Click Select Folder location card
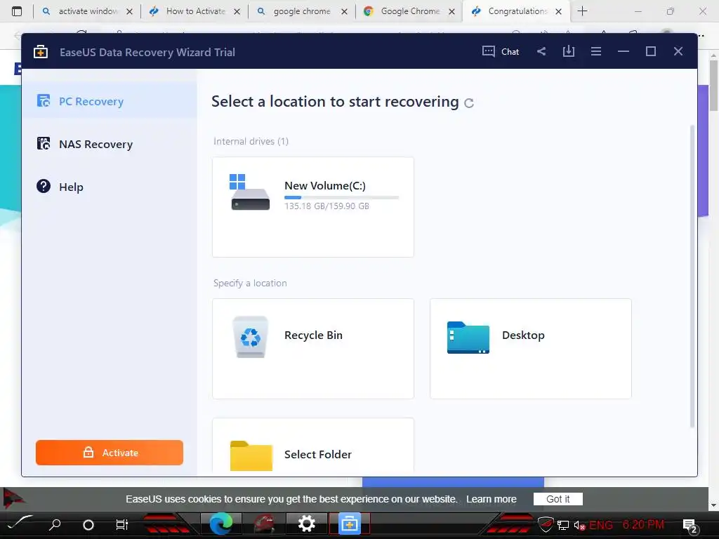The height and width of the screenshot is (539, 719). pyautogui.click(x=313, y=445)
